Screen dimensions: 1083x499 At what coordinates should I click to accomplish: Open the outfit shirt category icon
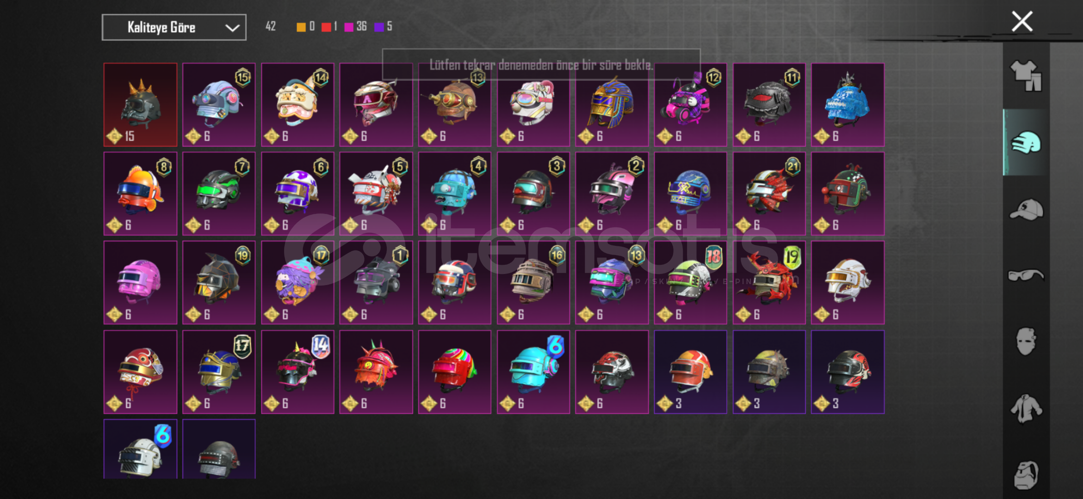[1026, 76]
